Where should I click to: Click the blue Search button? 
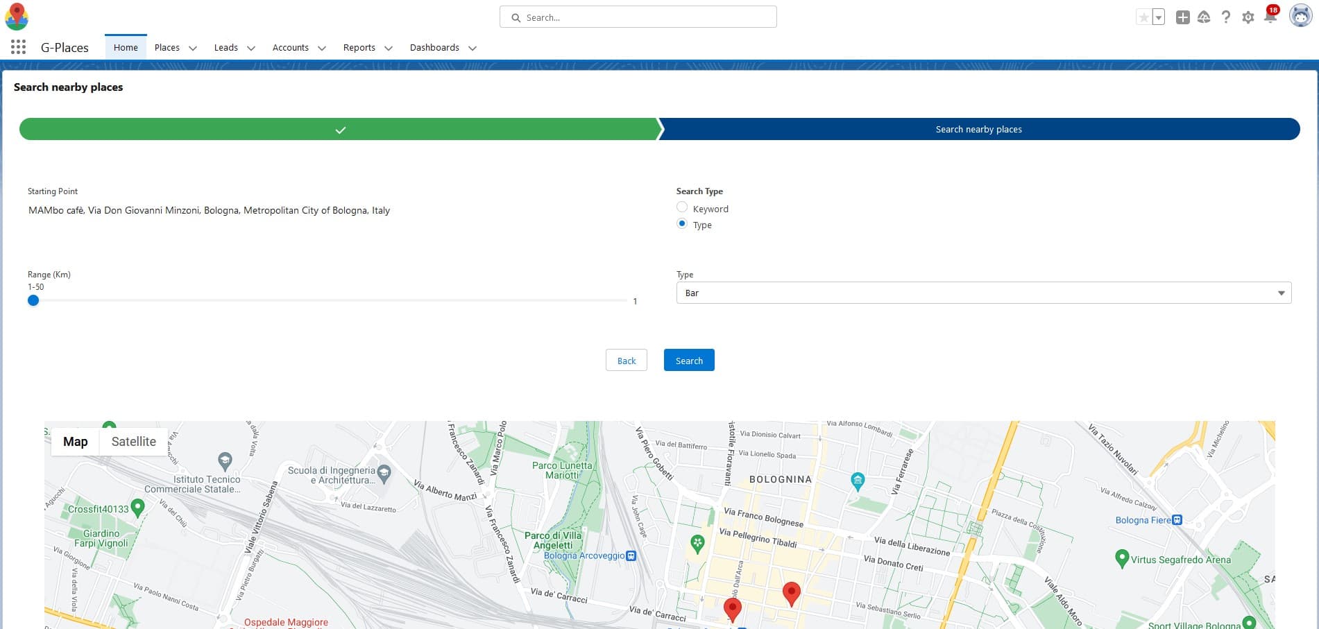pyautogui.click(x=689, y=360)
